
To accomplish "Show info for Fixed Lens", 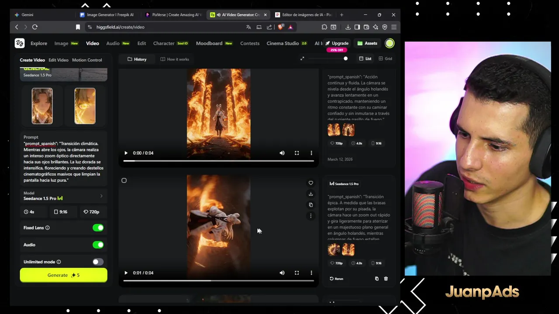I will coord(48,228).
